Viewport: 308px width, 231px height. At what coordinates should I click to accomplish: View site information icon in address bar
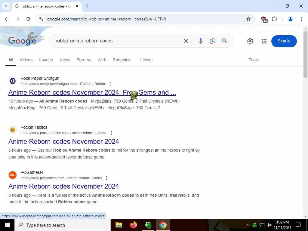(x=41, y=19)
